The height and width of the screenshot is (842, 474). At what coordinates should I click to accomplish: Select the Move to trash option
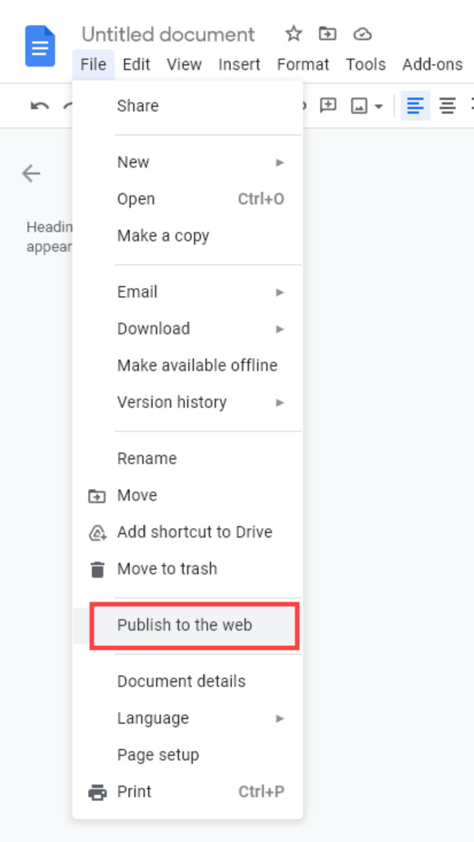[166, 569]
